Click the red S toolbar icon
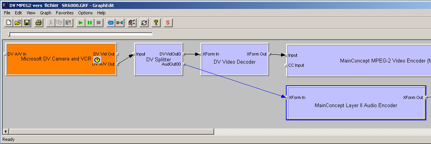This screenshot has width=431, height=144. [x=168, y=23]
